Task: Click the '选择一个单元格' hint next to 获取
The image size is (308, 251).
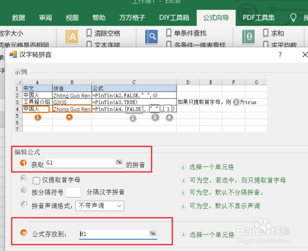Action: [212, 167]
